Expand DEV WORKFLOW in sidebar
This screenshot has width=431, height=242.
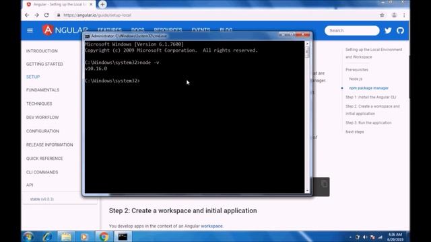coord(42,118)
